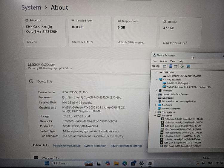Open Microsoft Edge from the taskbar
The height and width of the screenshot is (168, 224).
pos(125,163)
